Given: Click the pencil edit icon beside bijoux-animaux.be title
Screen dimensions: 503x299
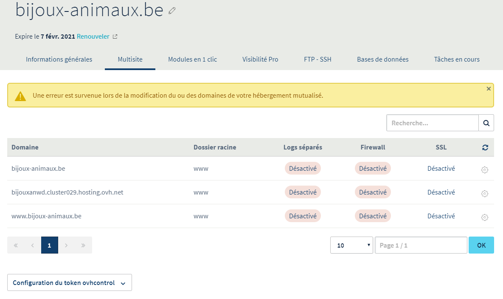Looking at the screenshot, I should [172, 11].
